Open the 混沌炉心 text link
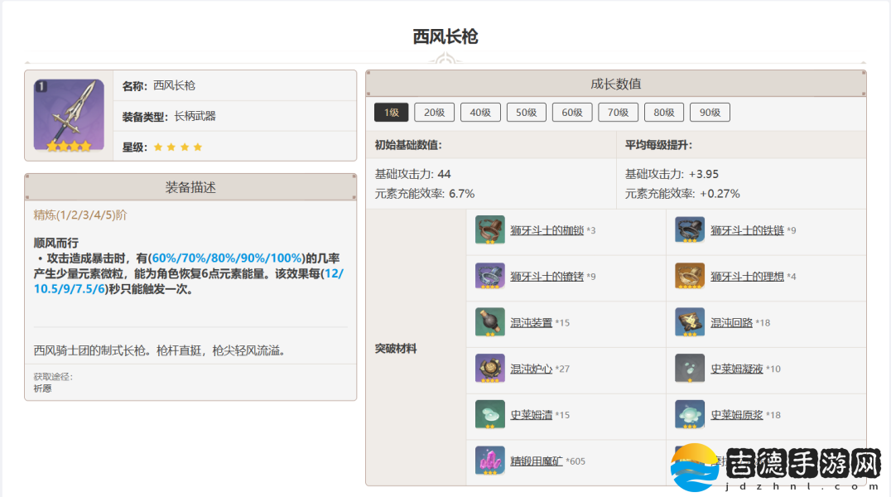891x497 pixels. click(x=531, y=369)
